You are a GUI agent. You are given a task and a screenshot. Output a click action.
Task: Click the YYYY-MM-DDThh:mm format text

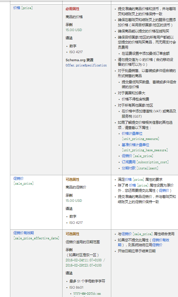tap(87, 293)
